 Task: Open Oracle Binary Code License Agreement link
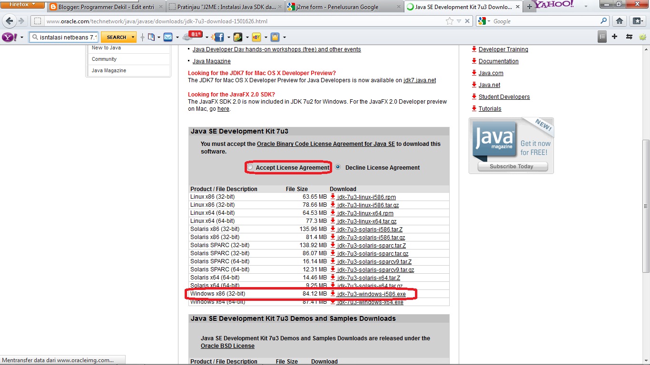[326, 144]
